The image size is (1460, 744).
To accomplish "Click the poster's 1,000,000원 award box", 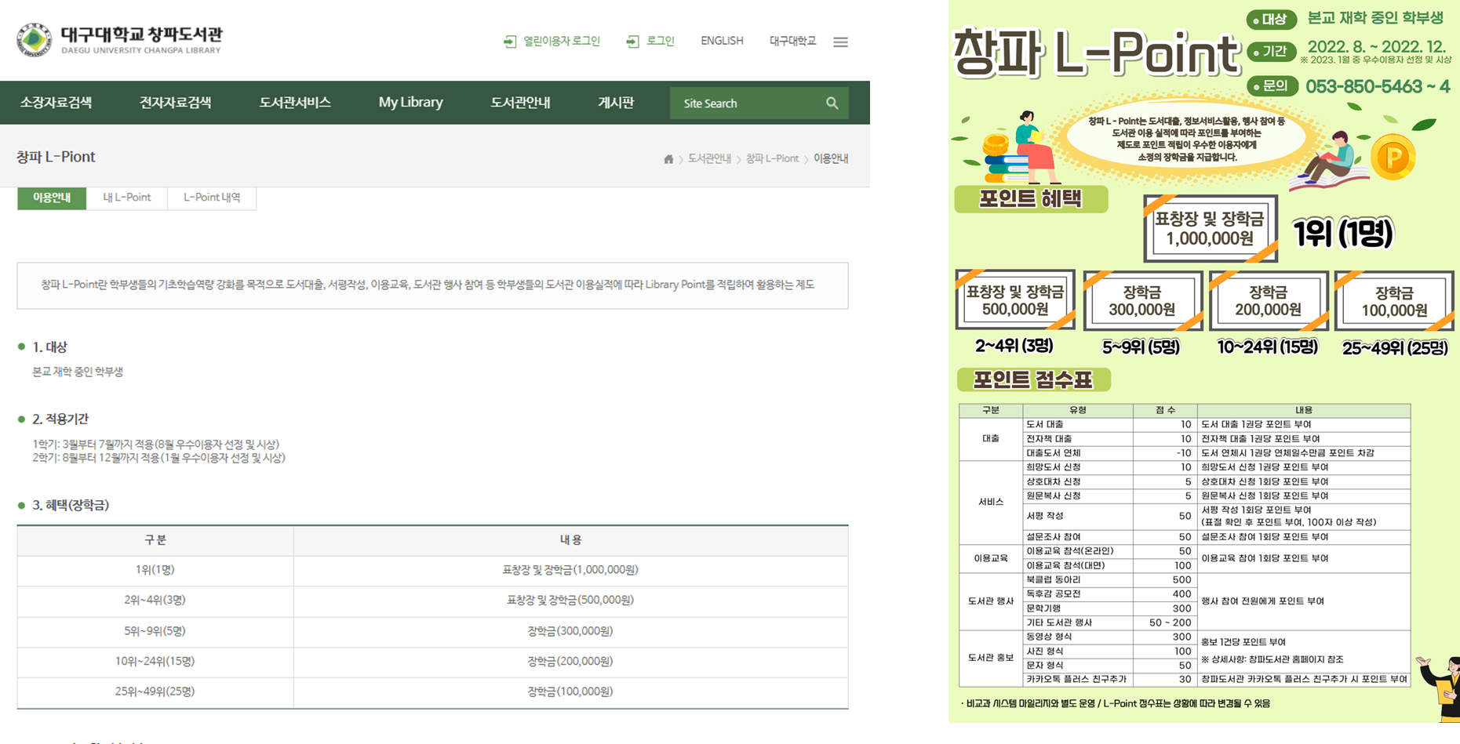I will coord(1210,228).
